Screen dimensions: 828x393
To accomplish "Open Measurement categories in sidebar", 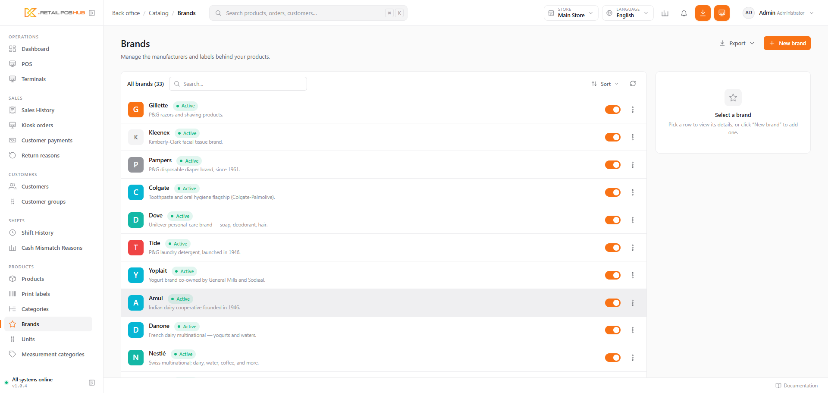I will [48, 354].
